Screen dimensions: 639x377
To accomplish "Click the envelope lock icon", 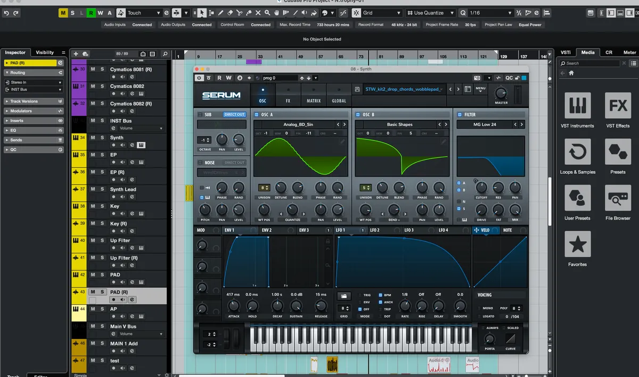I will (327, 241).
